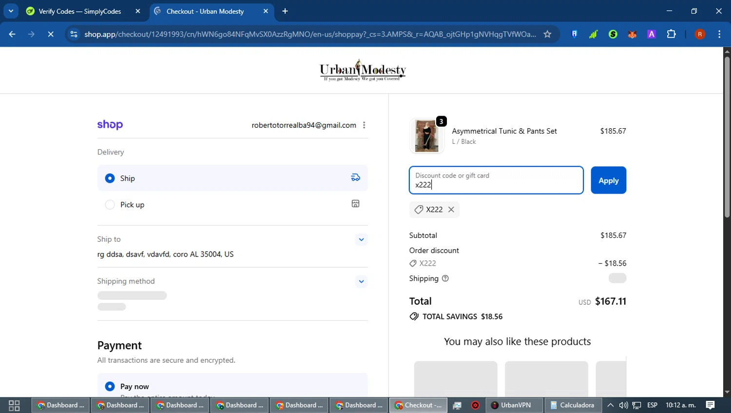Open the browser Extensions puzzle icon
This screenshot has width=731, height=413.
671,34
